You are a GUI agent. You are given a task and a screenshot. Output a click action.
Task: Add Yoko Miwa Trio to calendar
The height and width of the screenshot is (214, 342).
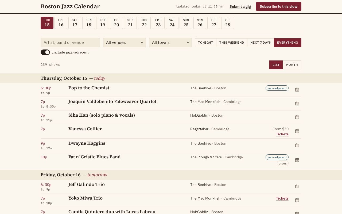[297, 200]
